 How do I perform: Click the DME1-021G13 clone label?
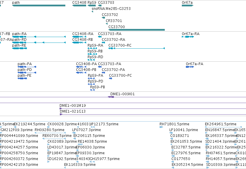pyautogui.click(x=73, y=111)
